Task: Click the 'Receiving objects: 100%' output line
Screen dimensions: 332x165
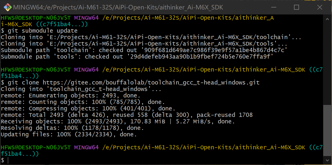Action: pyautogui.click(x=118, y=121)
